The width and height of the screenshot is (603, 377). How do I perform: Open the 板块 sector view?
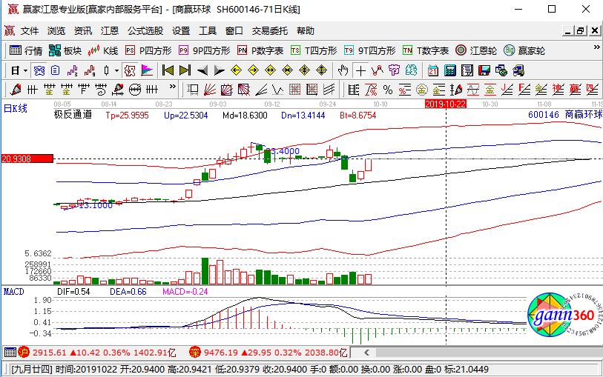pos(65,50)
